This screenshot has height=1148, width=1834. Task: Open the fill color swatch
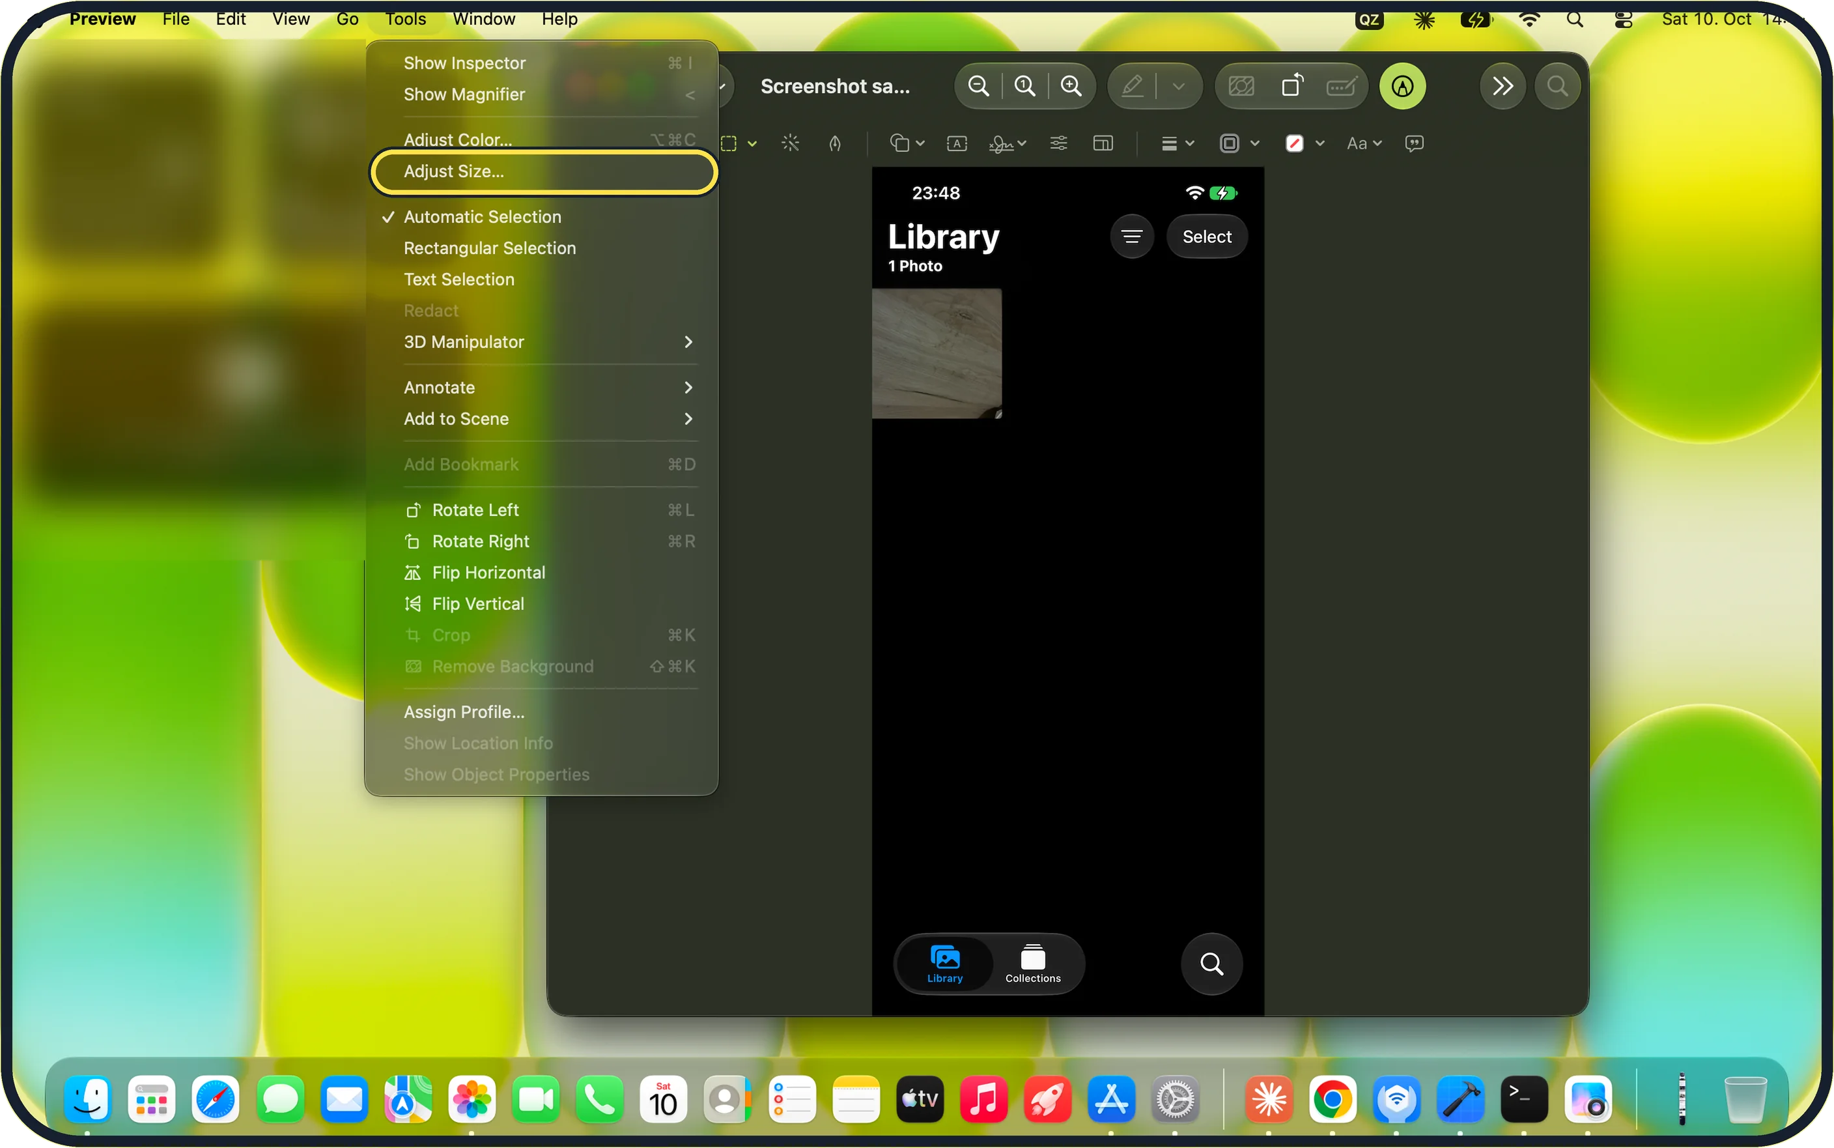tap(1295, 143)
